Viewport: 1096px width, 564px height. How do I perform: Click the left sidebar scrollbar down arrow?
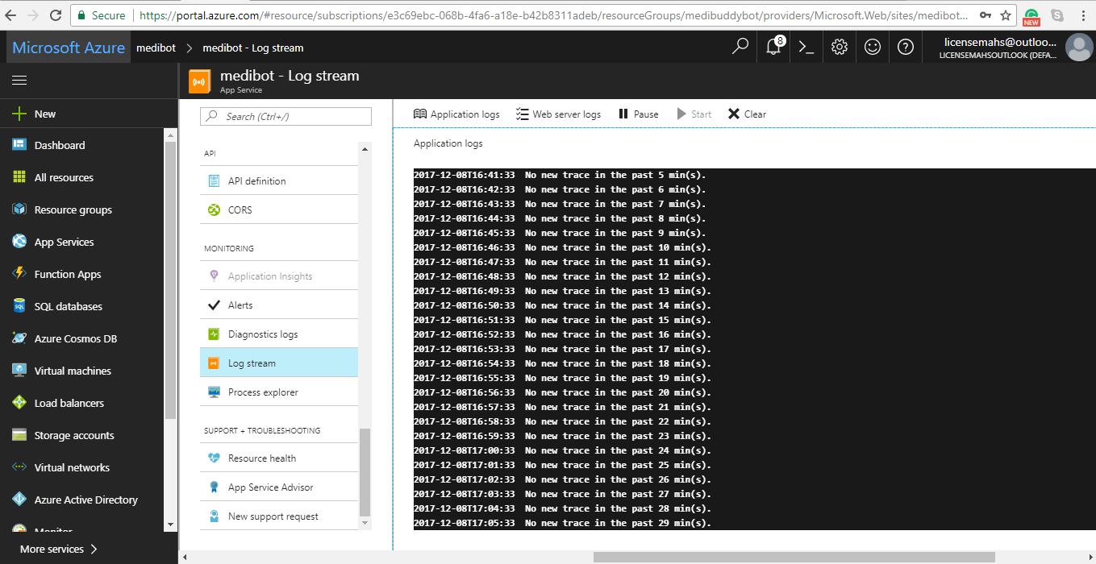point(170,525)
